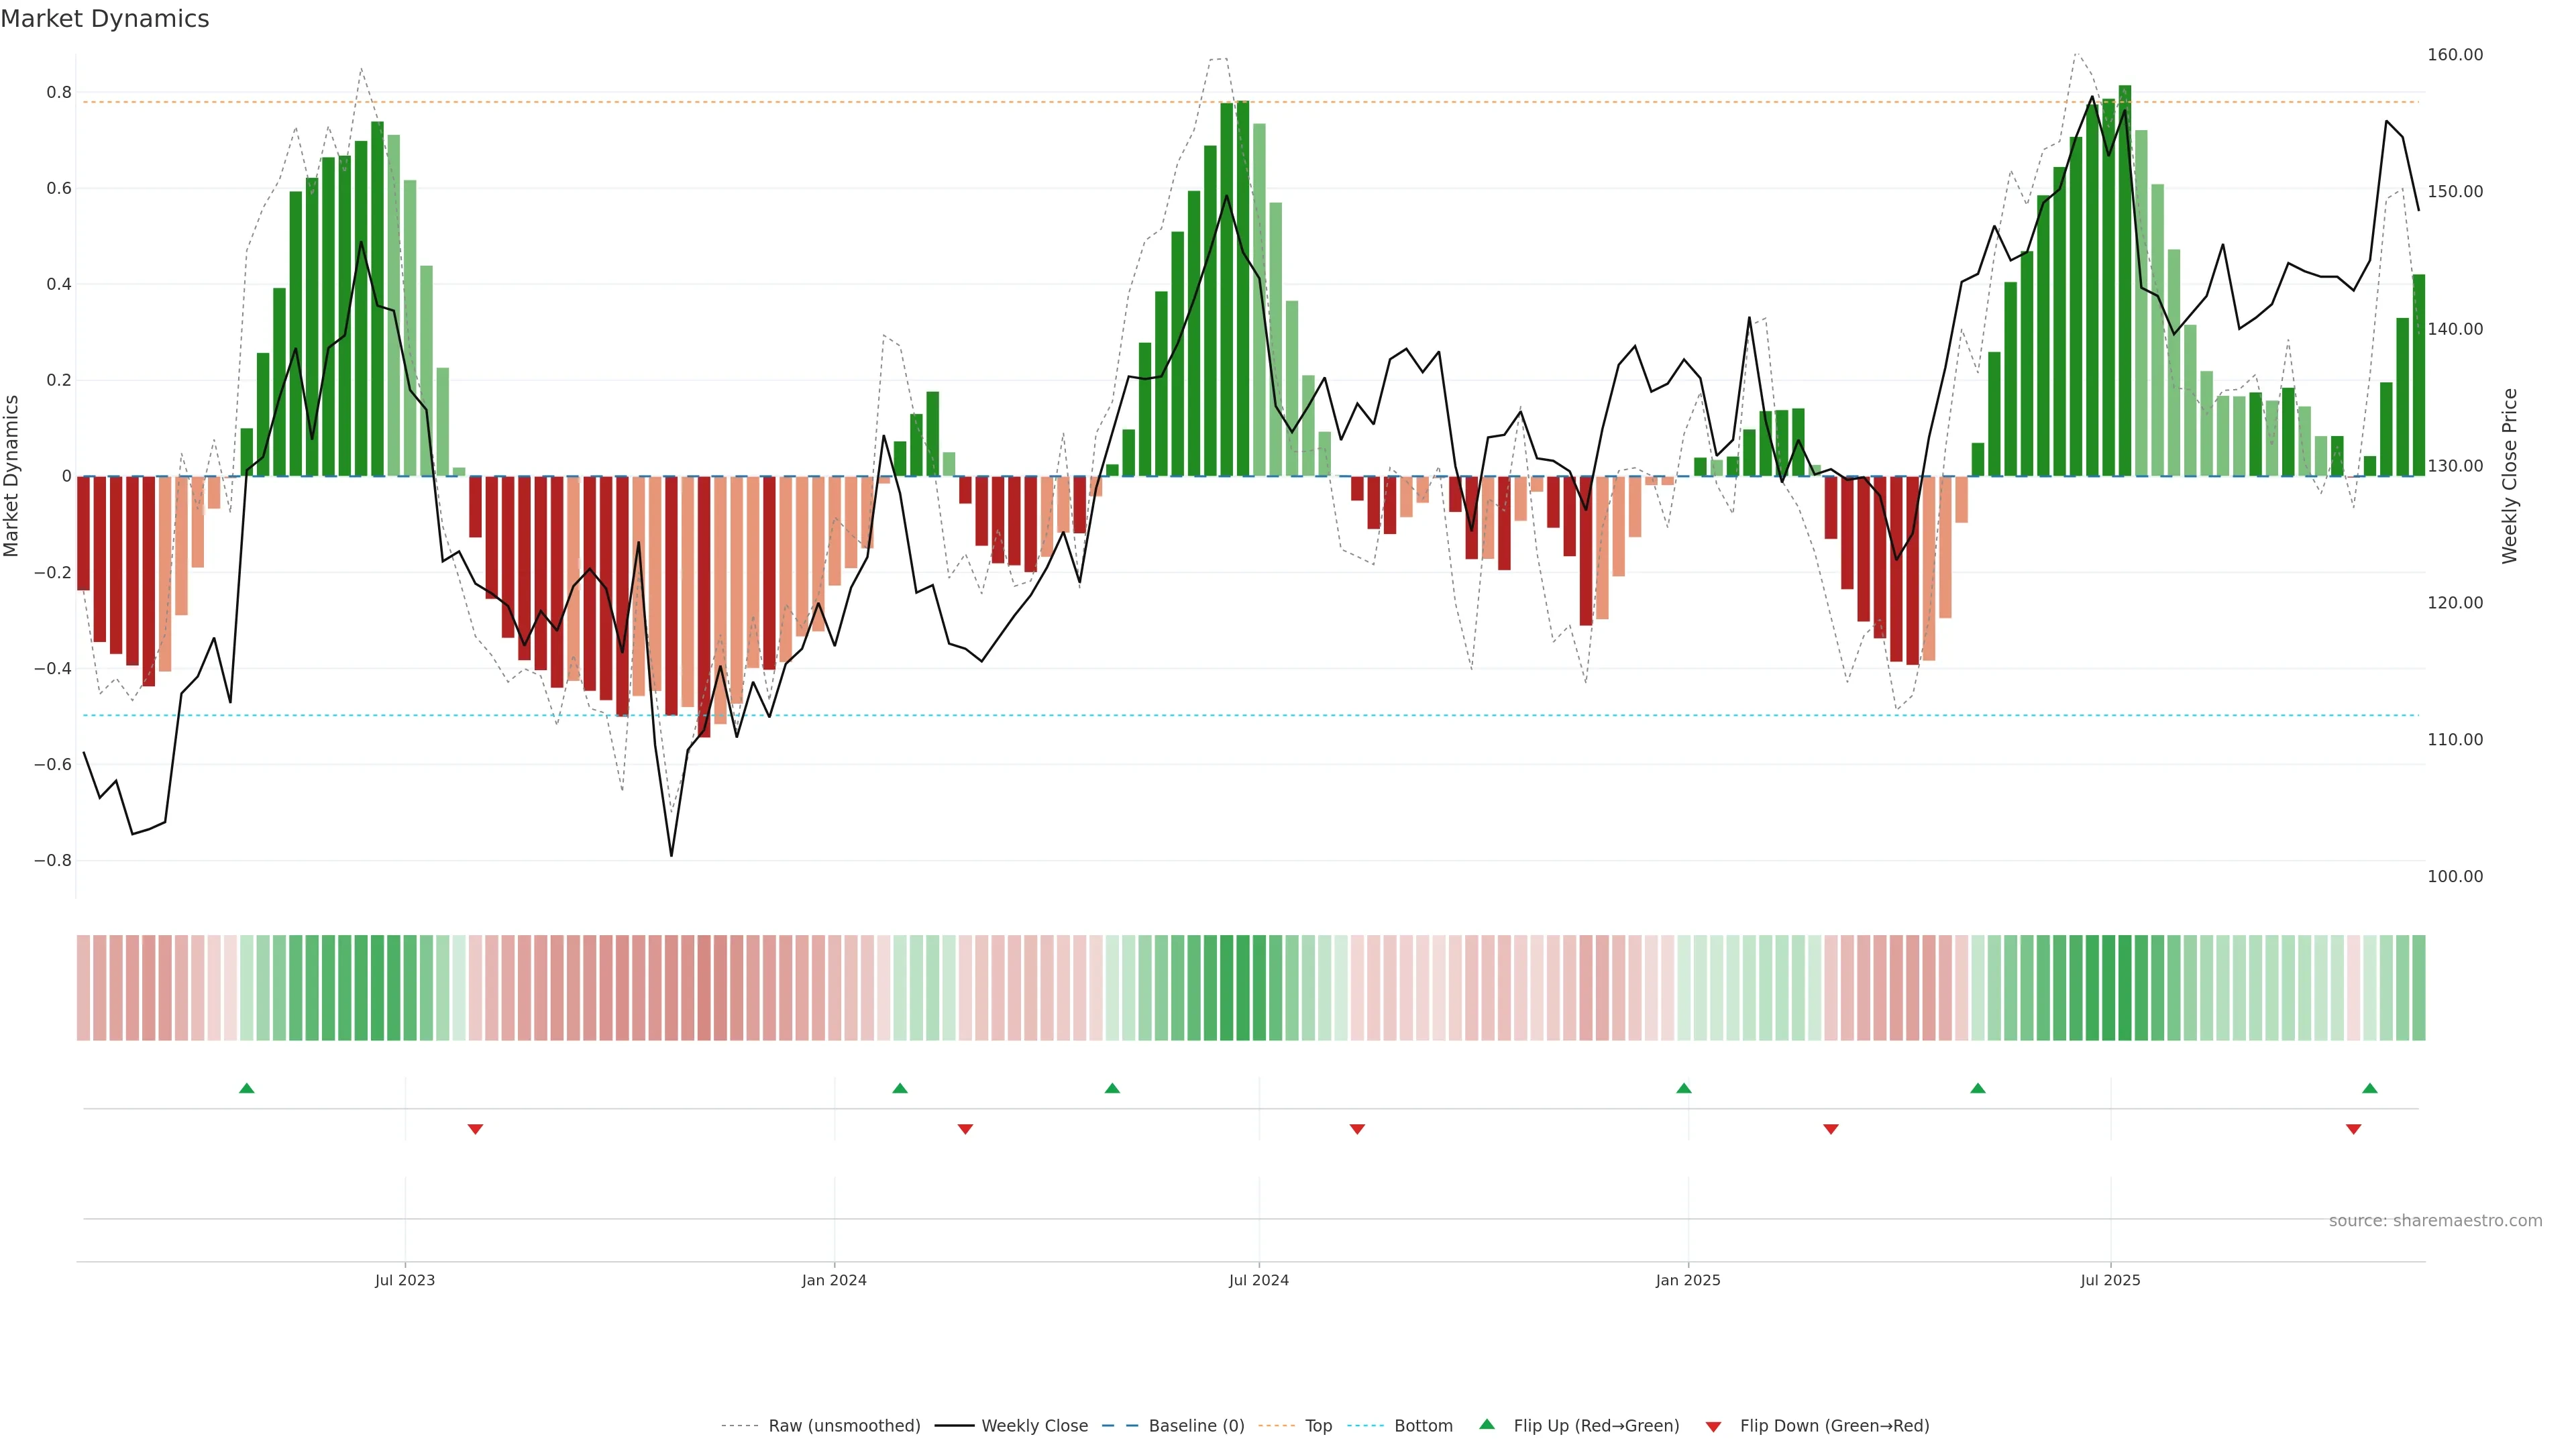Click the Market Dynamics chart title

coord(105,19)
